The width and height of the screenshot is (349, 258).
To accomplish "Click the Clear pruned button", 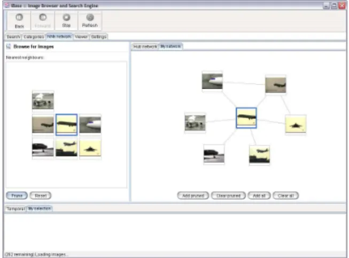I will click(x=228, y=196).
